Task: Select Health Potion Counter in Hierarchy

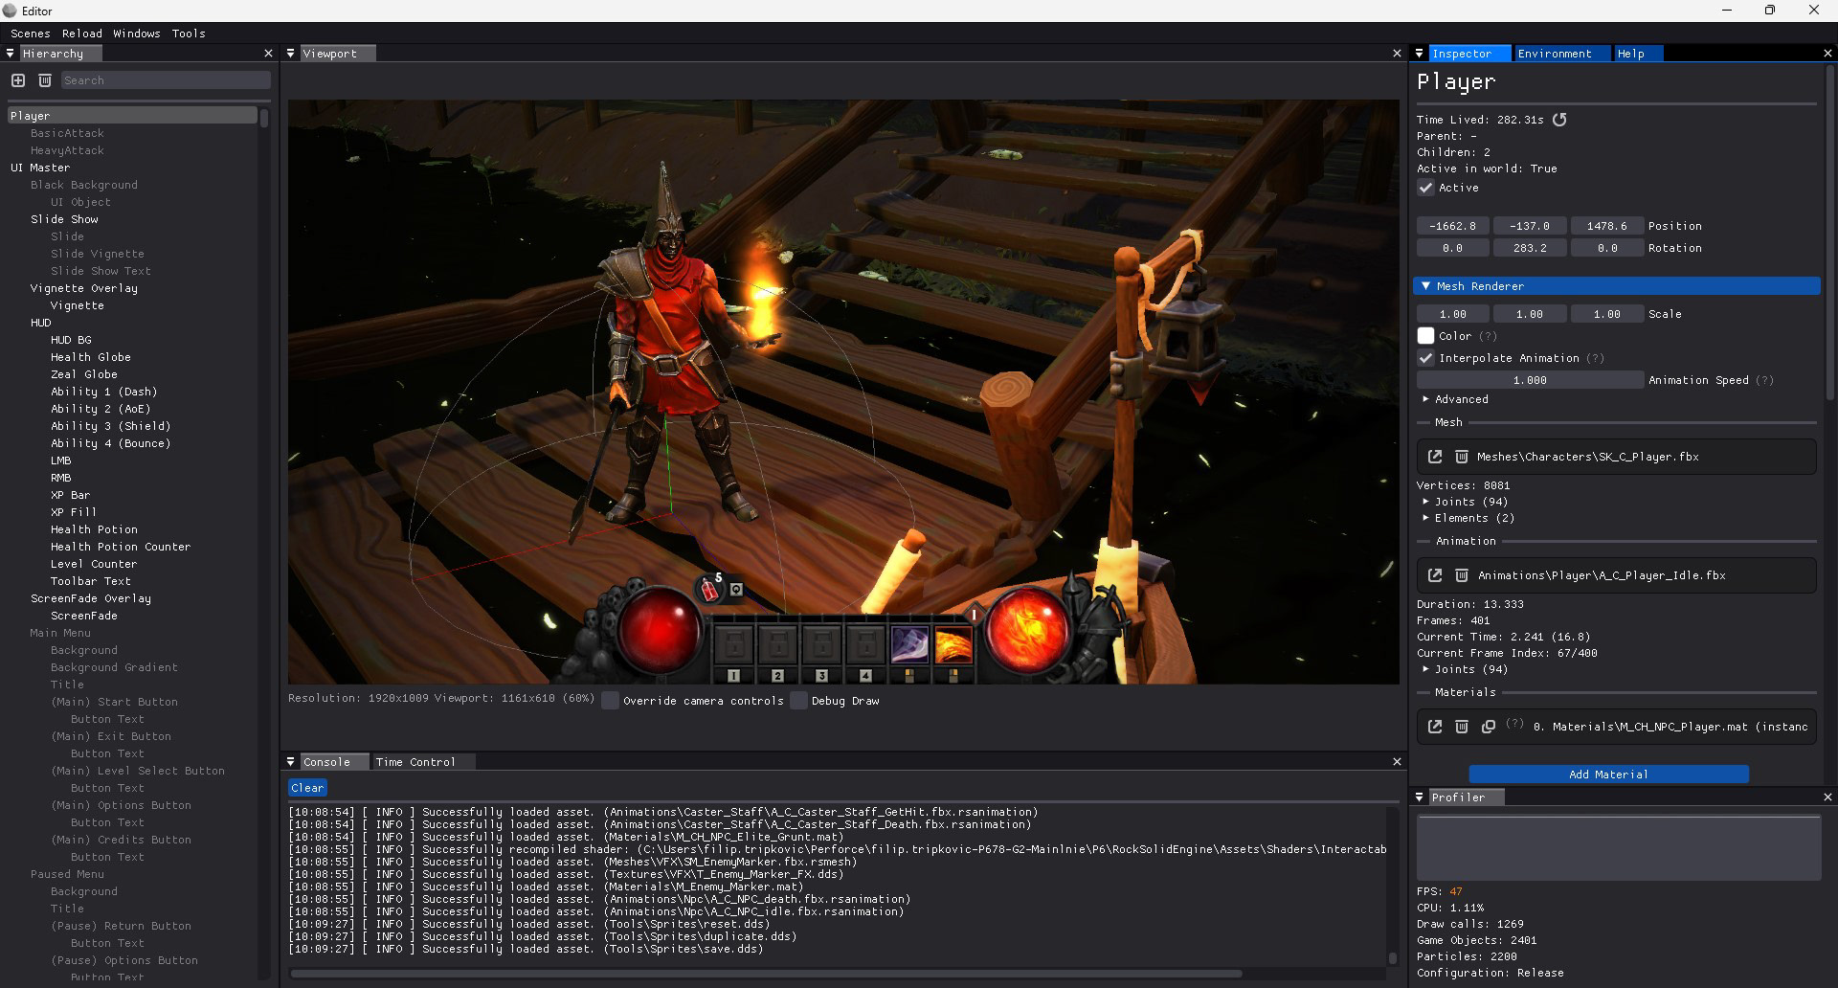Action: tap(121, 547)
